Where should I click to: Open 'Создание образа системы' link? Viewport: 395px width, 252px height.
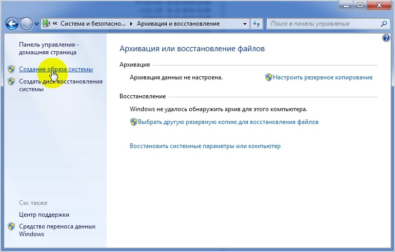pyautogui.click(x=56, y=69)
